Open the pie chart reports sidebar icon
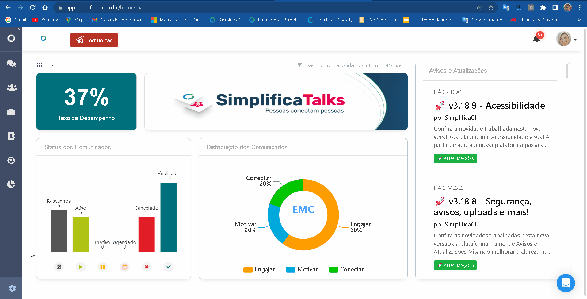 pyautogui.click(x=11, y=184)
